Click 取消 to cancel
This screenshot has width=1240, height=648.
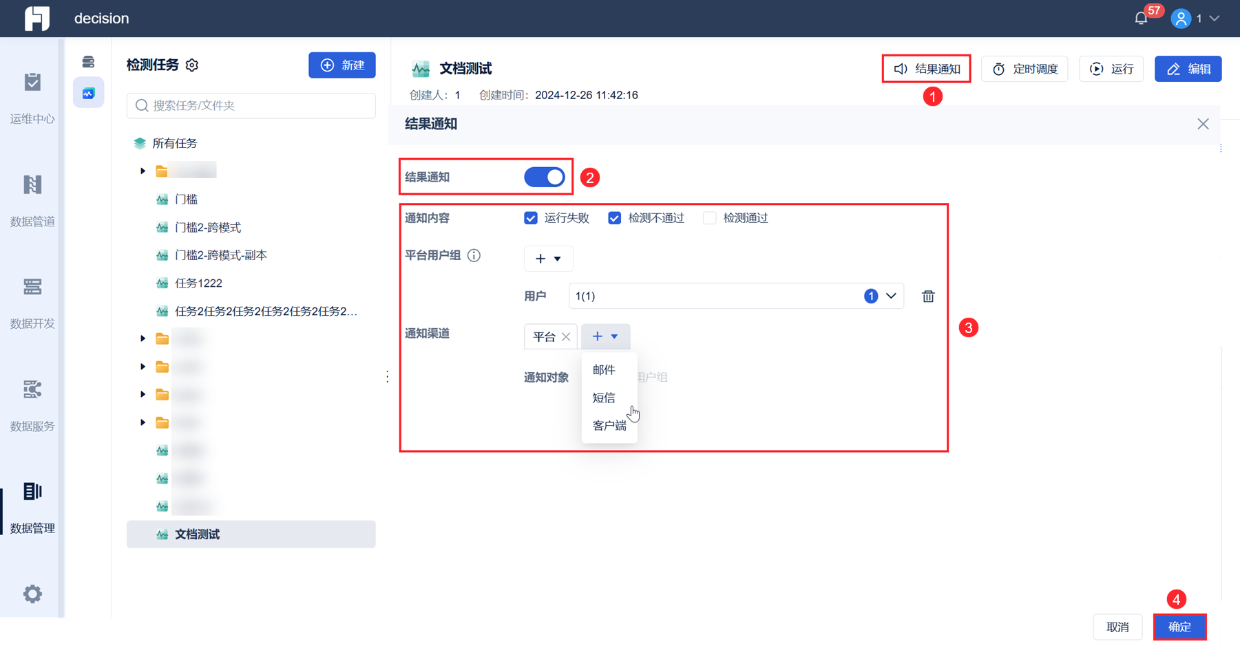1117,627
